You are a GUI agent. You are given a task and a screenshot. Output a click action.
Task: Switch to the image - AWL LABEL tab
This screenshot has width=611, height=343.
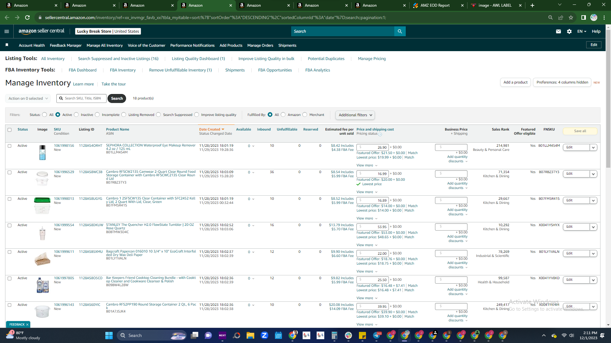pyautogui.click(x=496, y=5)
